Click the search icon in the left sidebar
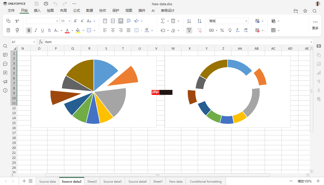The height and width of the screenshot is (185, 324). (x=5, y=46)
